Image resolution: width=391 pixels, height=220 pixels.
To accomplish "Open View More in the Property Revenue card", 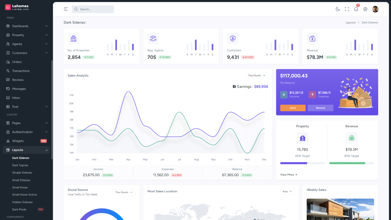I will point(287,174).
